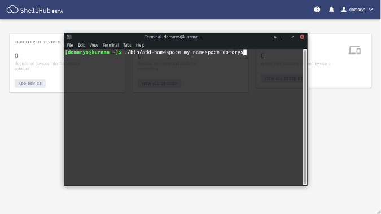The image size is (381, 214).
Task: Open the notifications bell
Action: point(331,10)
